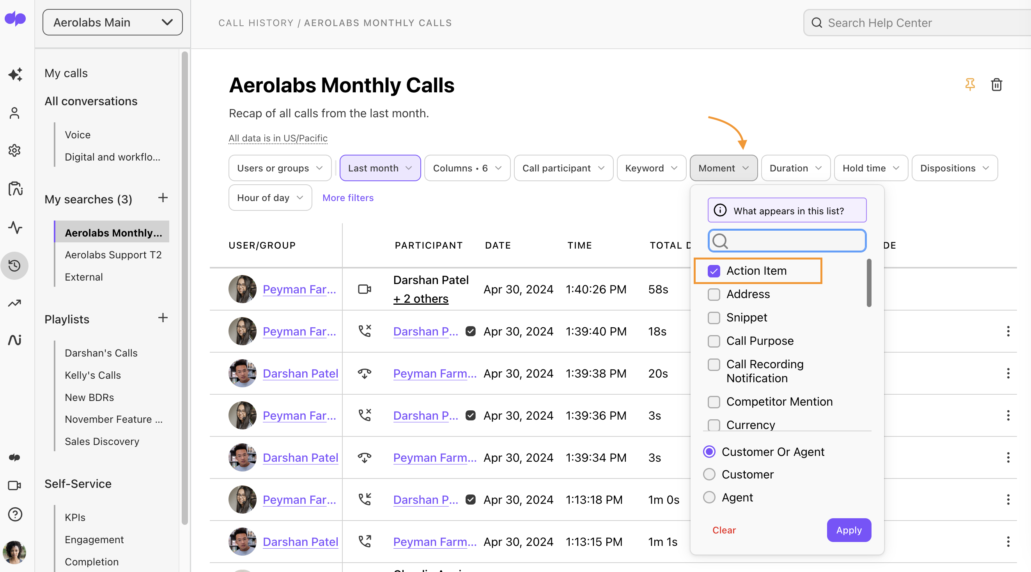Open the video camera sidebar icon
The height and width of the screenshot is (572, 1031).
[x=14, y=485]
